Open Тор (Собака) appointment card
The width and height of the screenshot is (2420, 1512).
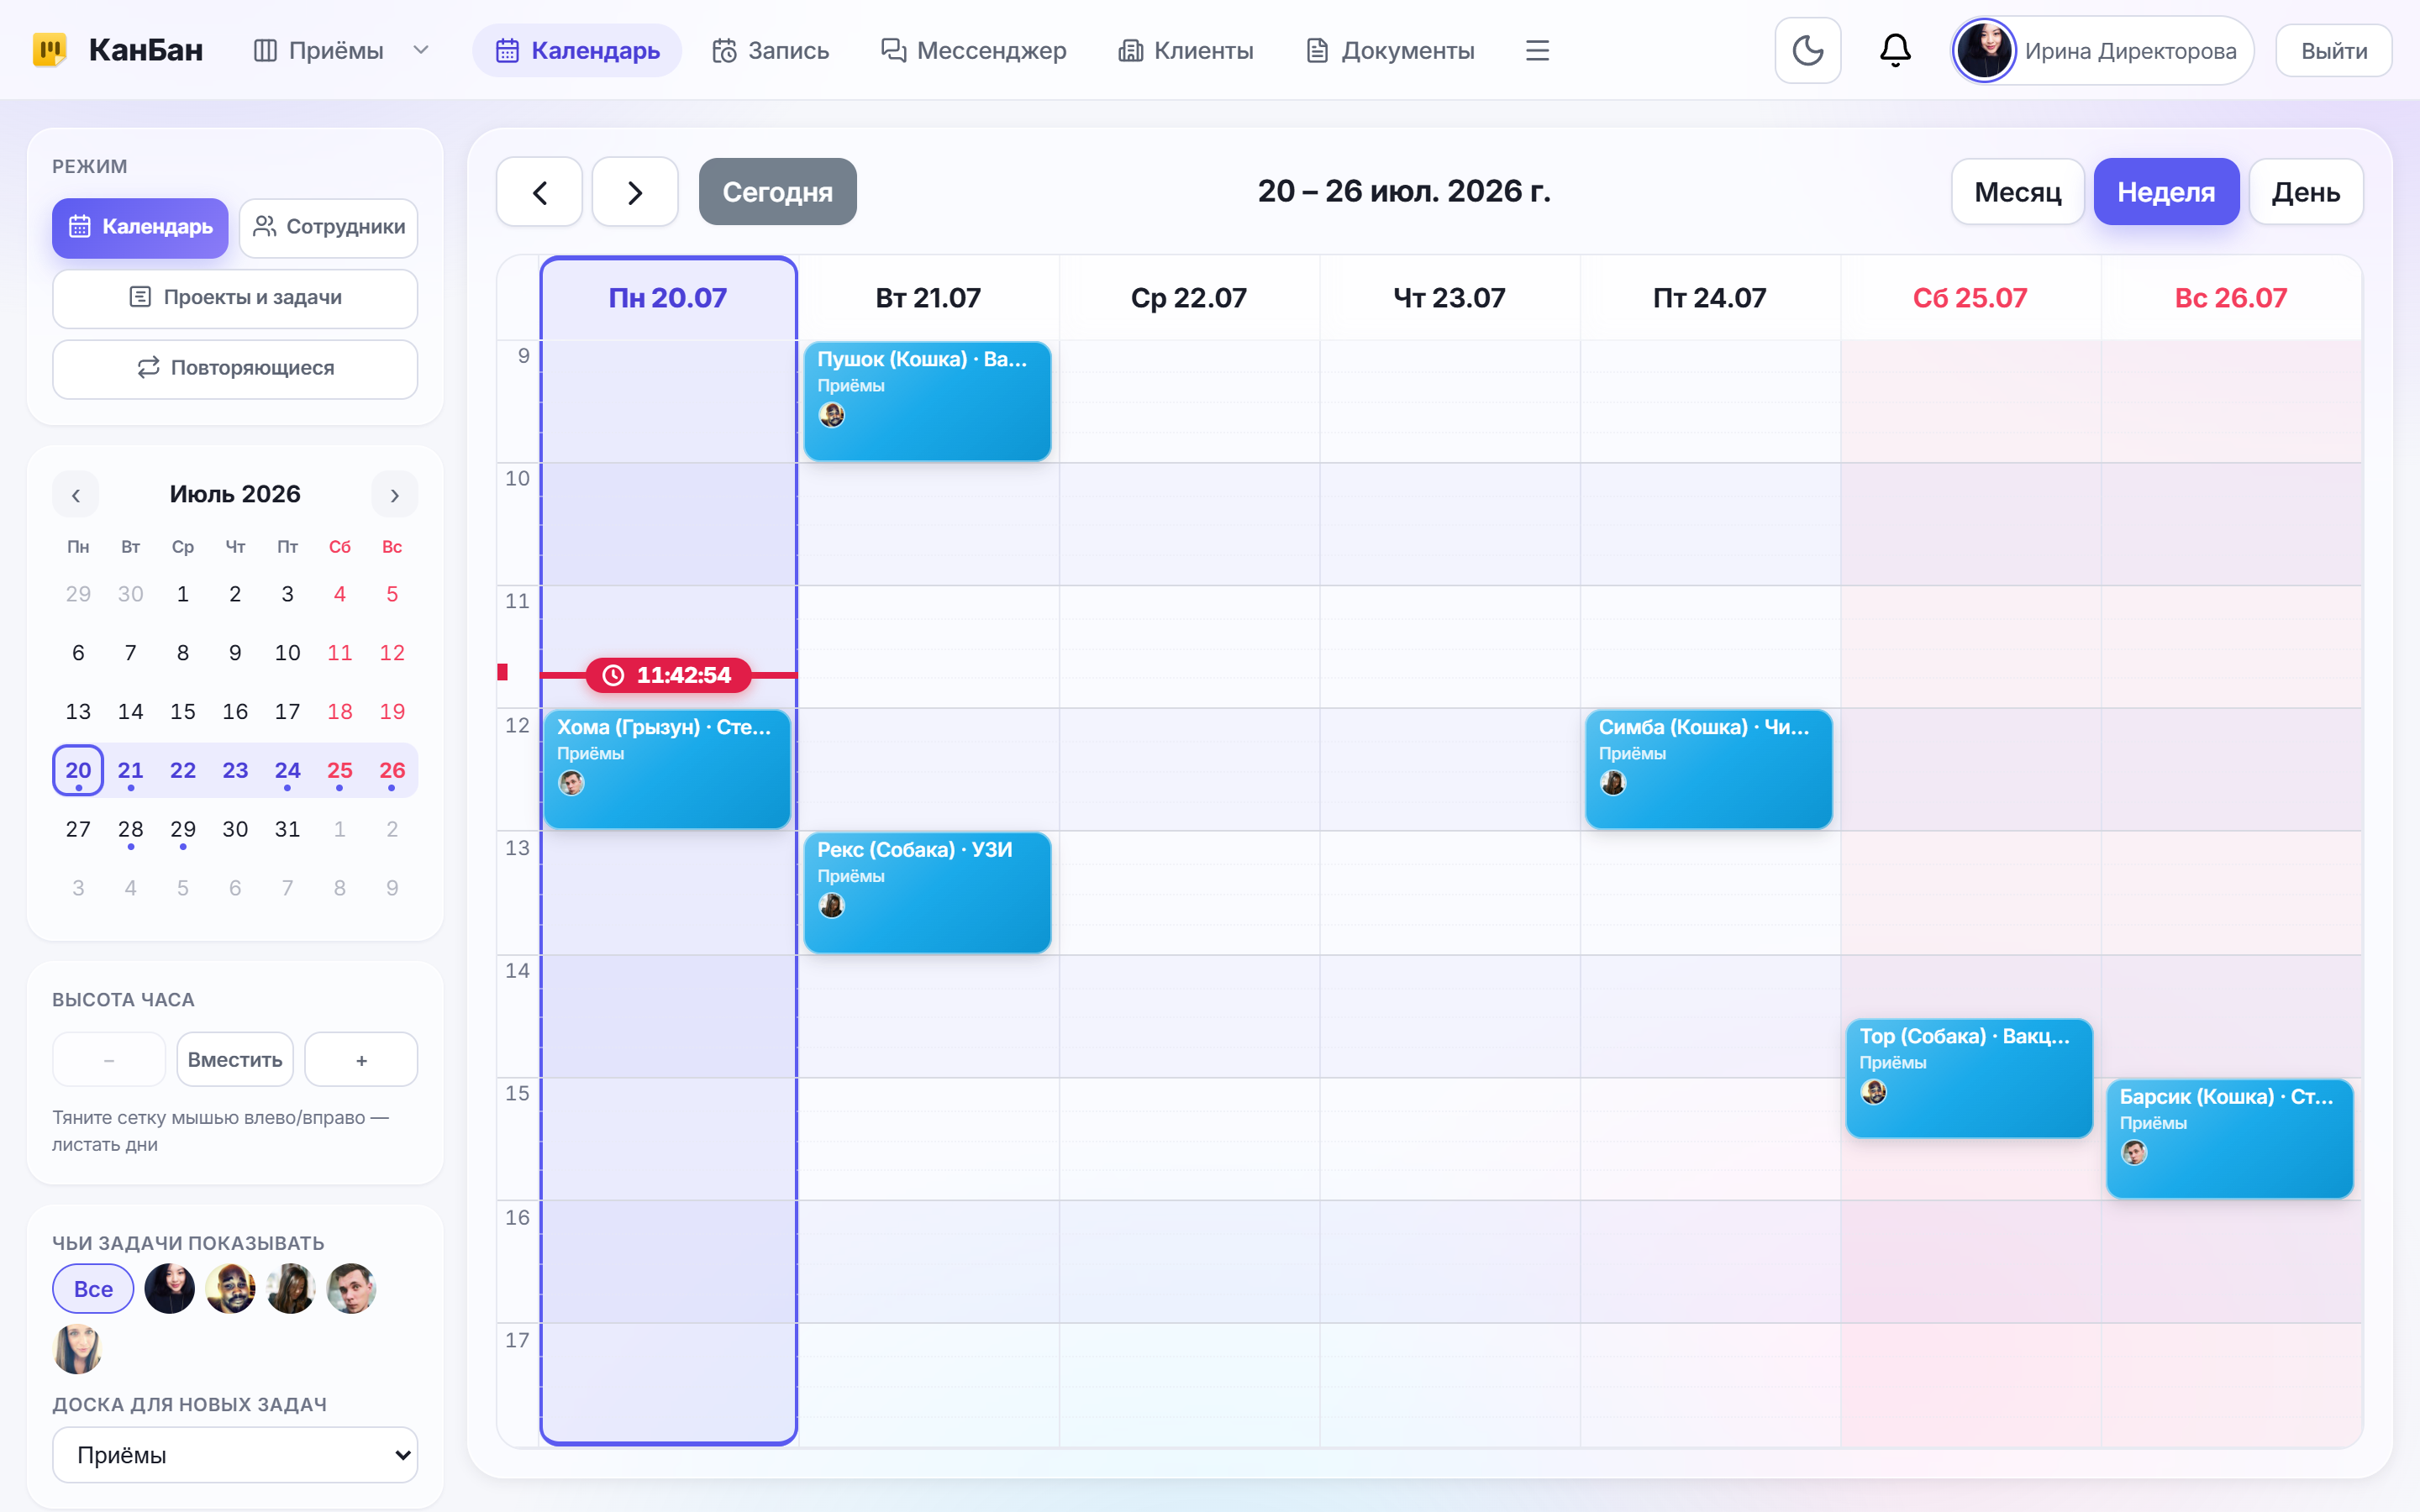pos(1969,1078)
